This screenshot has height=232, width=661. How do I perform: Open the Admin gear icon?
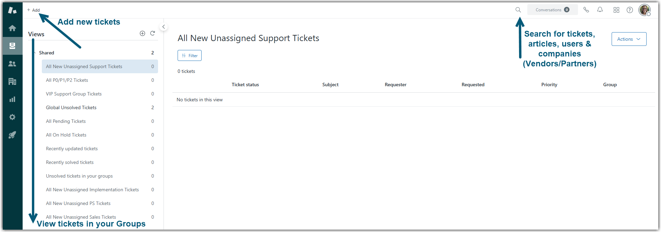(x=12, y=117)
